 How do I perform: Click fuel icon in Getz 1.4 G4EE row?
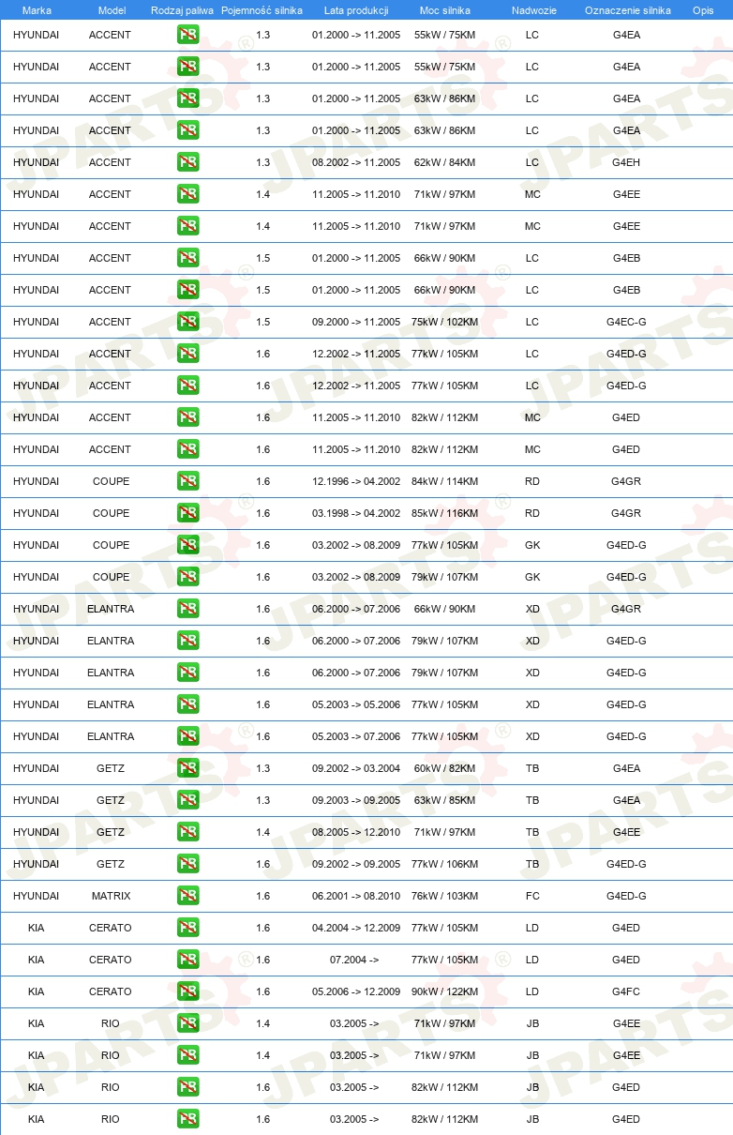(x=187, y=832)
